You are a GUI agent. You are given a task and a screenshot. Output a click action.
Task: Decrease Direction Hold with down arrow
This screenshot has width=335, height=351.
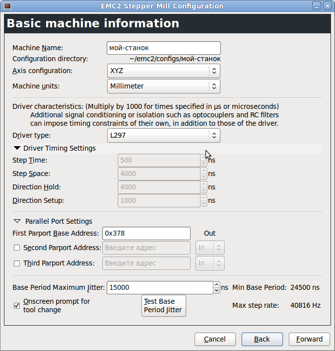coord(203,190)
